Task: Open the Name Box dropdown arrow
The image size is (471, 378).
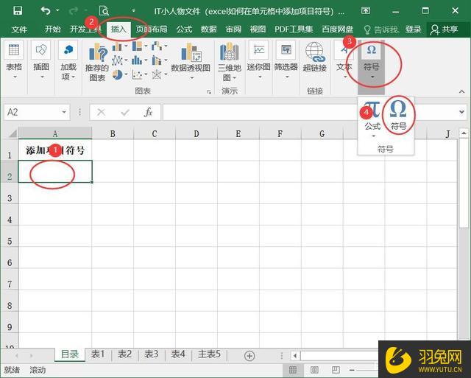Action: click(x=64, y=112)
